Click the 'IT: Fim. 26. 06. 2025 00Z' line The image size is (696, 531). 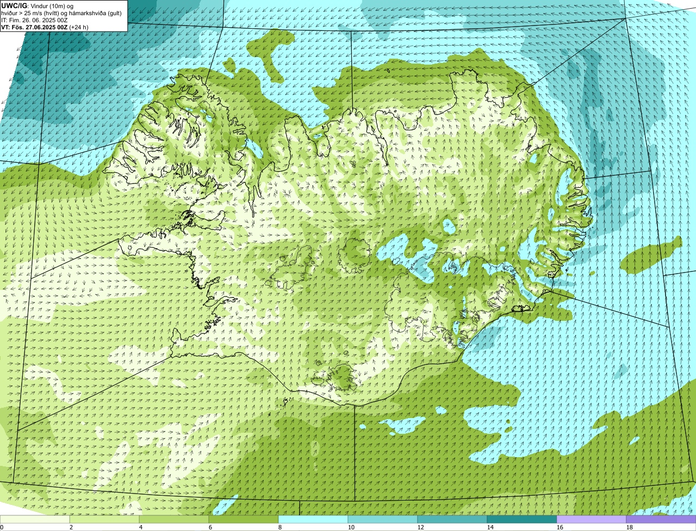point(34,20)
